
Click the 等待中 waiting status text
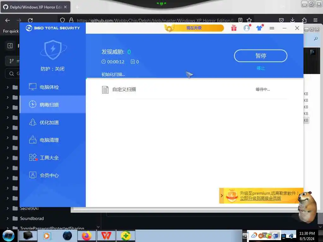tap(263, 89)
